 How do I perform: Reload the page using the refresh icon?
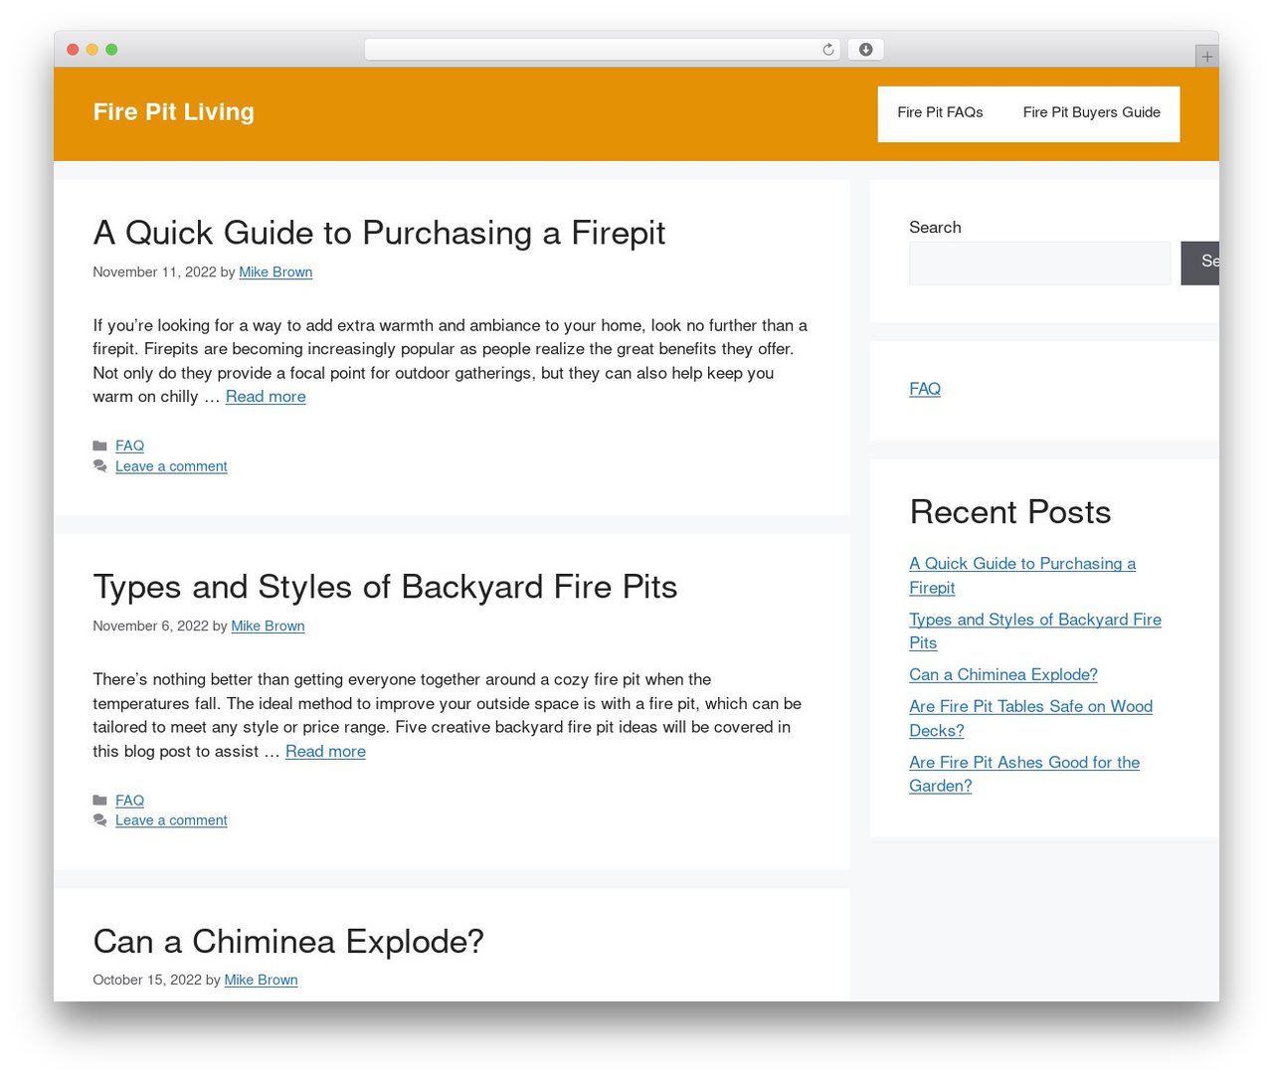tap(828, 50)
